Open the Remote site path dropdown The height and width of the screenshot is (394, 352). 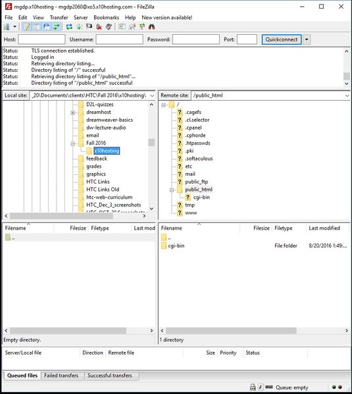coord(347,95)
